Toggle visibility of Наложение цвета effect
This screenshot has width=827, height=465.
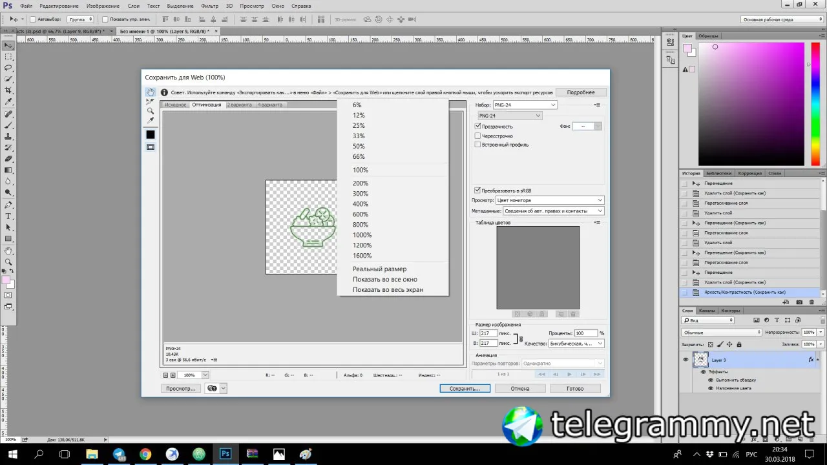[711, 388]
